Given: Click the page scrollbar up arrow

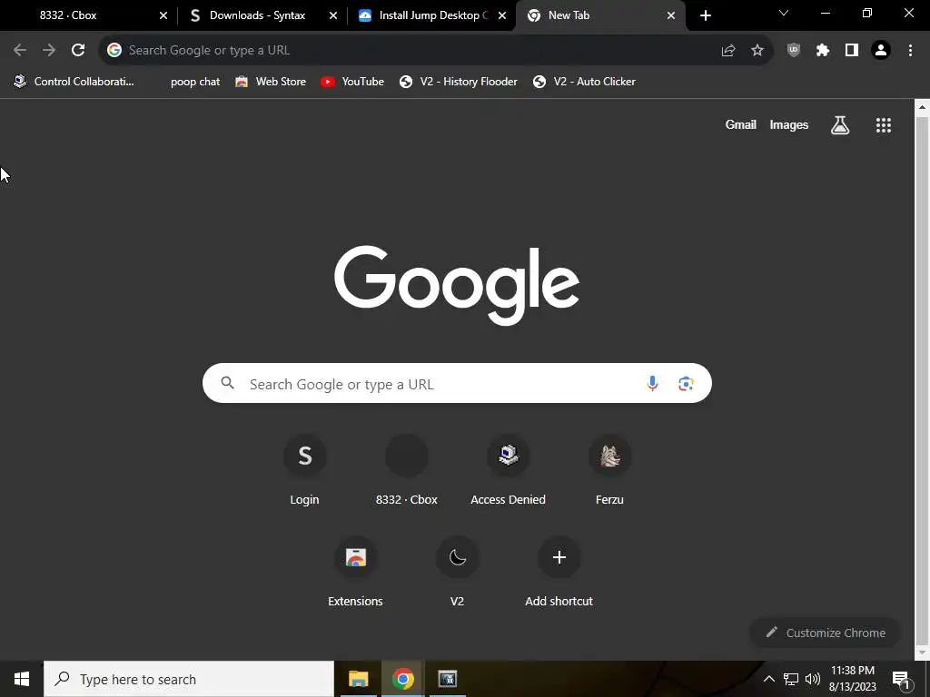Looking at the screenshot, I should click(x=922, y=107).
